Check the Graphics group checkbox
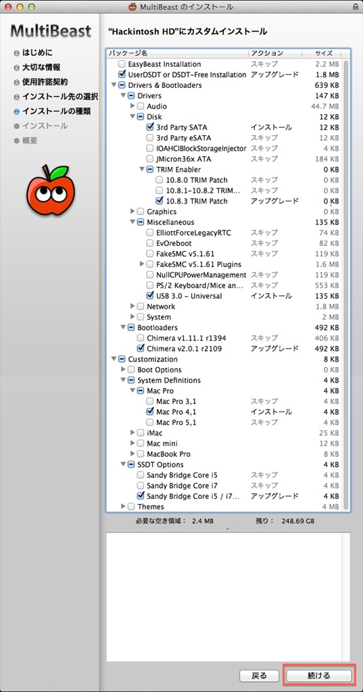 141,212
